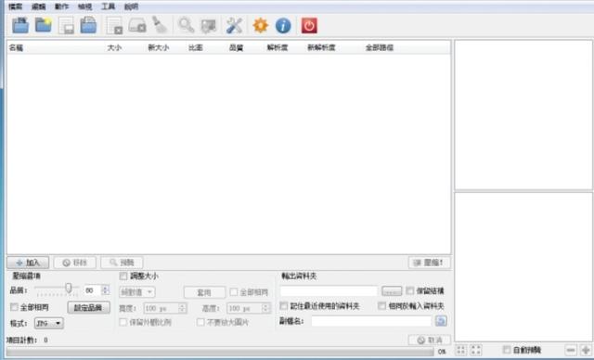The height and width of the screenshot is (360, 594).
Task: Click the broom Clear List toolbar icon
Action: coord(160,25)
